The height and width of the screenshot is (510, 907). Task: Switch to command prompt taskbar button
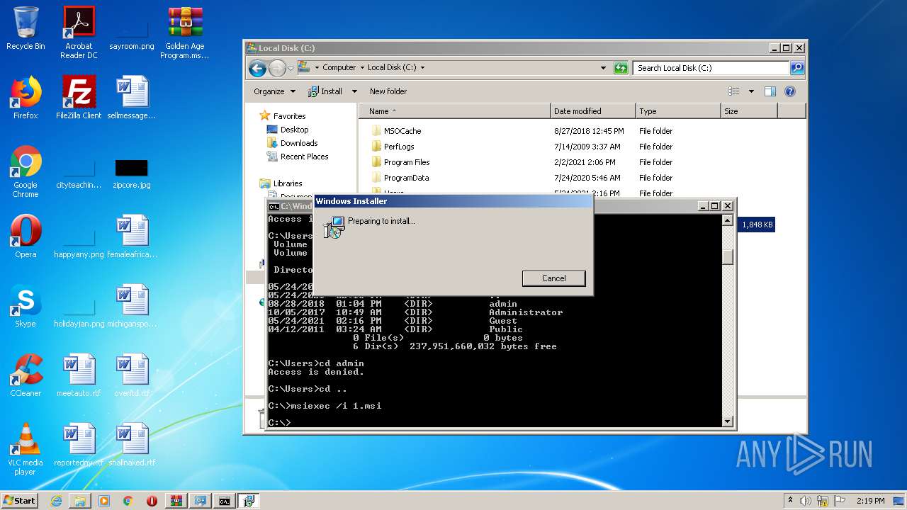(224, 501)
